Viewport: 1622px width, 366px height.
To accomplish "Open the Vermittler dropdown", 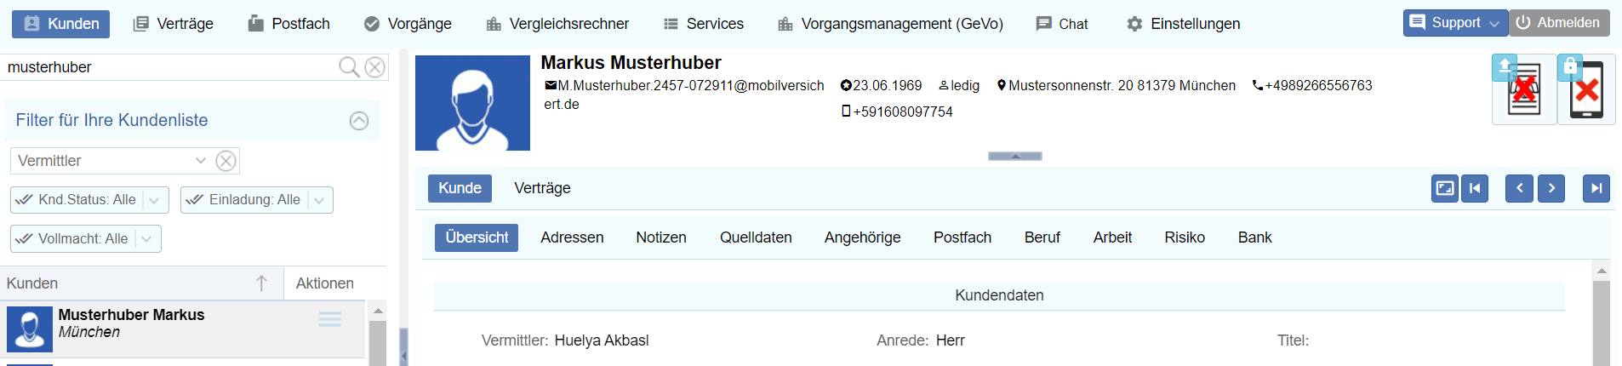I will coord(200,161).
